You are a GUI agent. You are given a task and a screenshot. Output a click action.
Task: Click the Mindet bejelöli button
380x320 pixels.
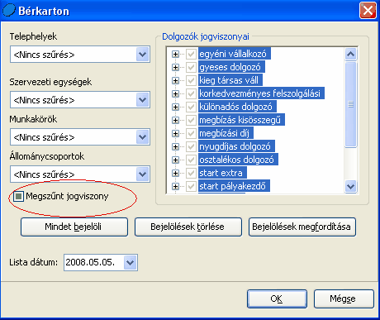point(74,227)
